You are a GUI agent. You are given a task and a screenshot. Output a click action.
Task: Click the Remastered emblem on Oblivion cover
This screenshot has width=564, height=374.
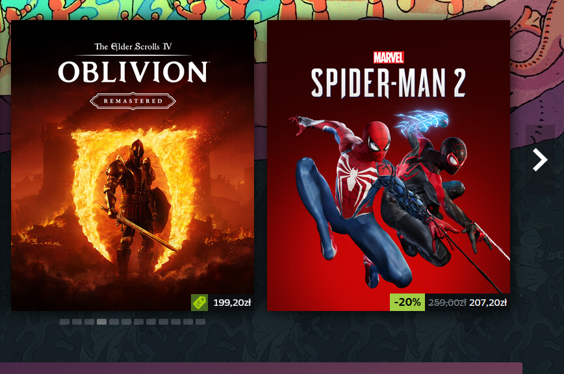(x=133, y=101)
